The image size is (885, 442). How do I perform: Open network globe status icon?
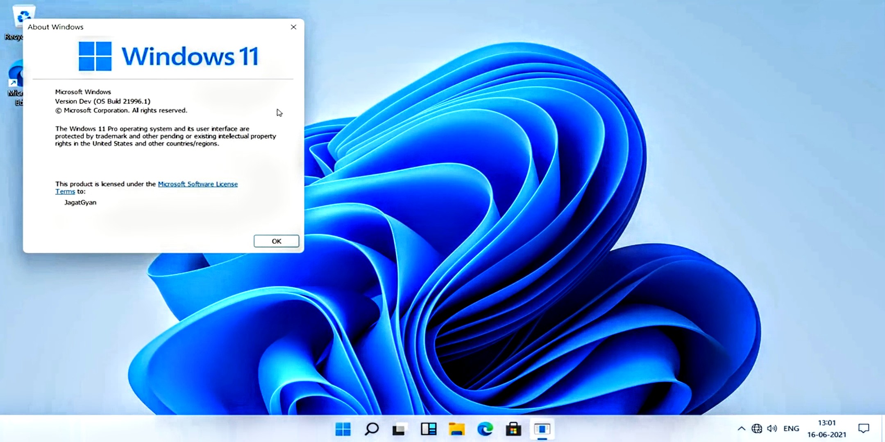pyautogui.click(x=756, y=428)
